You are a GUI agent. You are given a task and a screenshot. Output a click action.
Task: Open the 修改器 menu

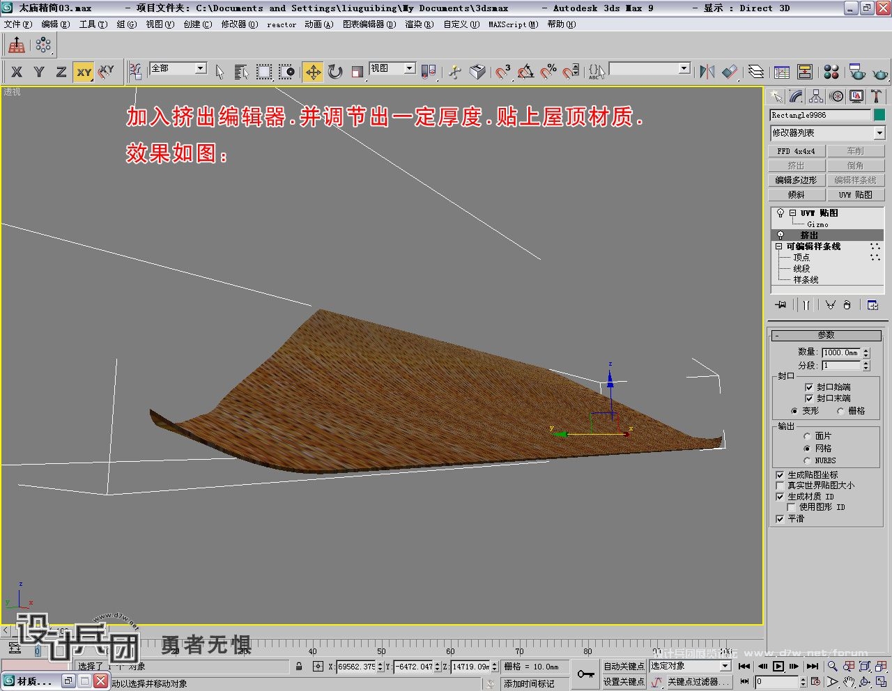click(x=239, y=24)
